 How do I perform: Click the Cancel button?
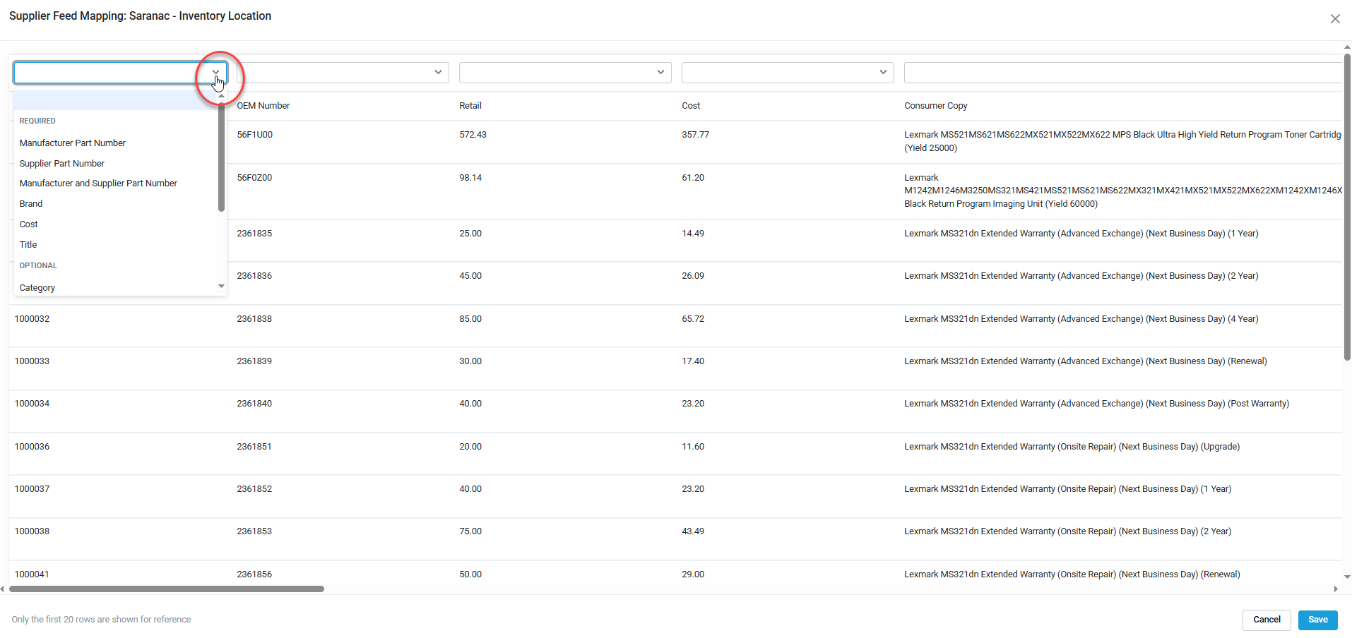(x=1267, y=620)
